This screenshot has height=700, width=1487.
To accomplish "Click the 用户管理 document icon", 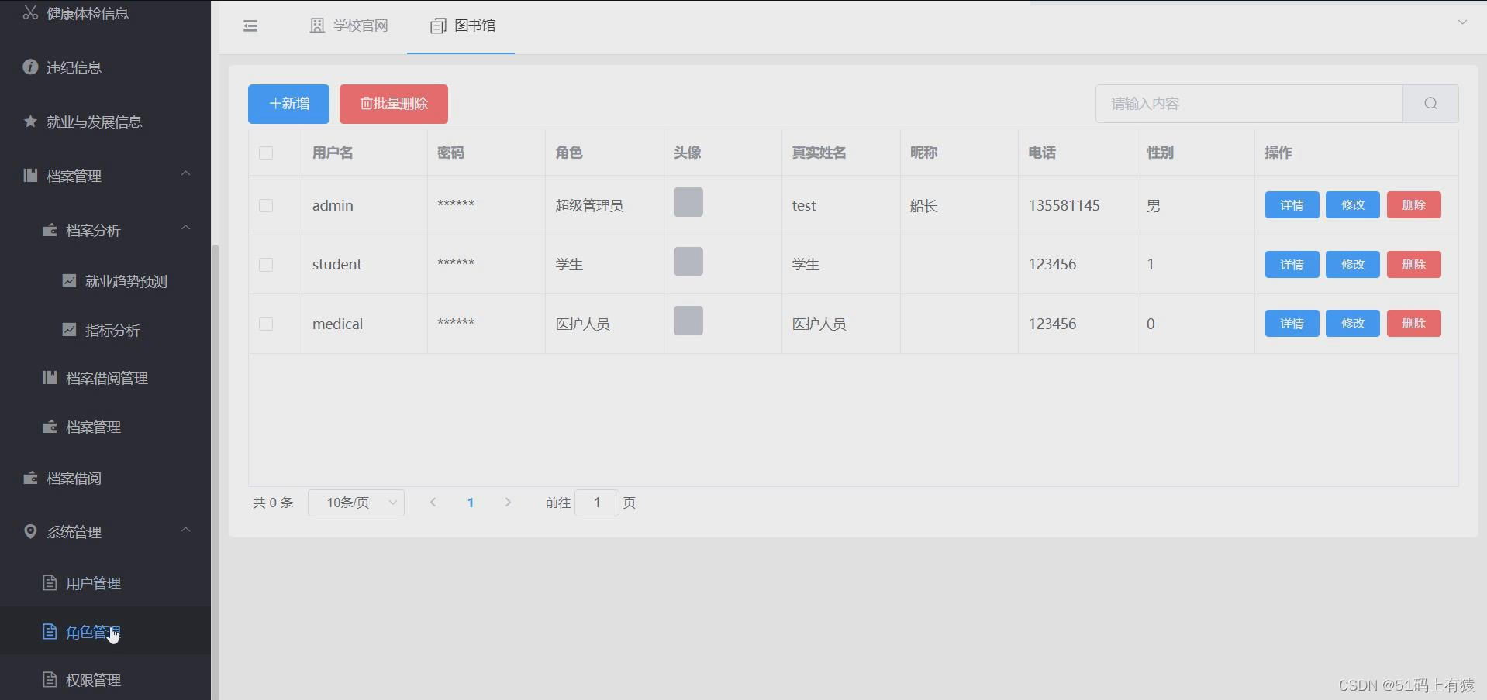I will (50, 582).
